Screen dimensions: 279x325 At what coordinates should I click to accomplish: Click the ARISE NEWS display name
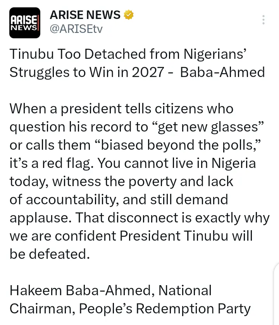[85, 15]
